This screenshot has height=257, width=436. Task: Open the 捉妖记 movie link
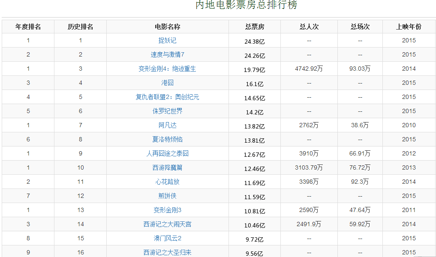pyautogui.click(x=167, y=41)
